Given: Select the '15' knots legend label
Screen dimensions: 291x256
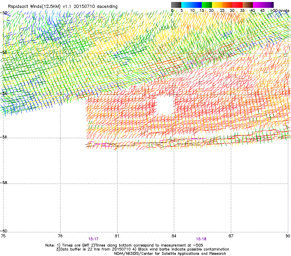Looking at the screenshot, I should pos(202,11).
